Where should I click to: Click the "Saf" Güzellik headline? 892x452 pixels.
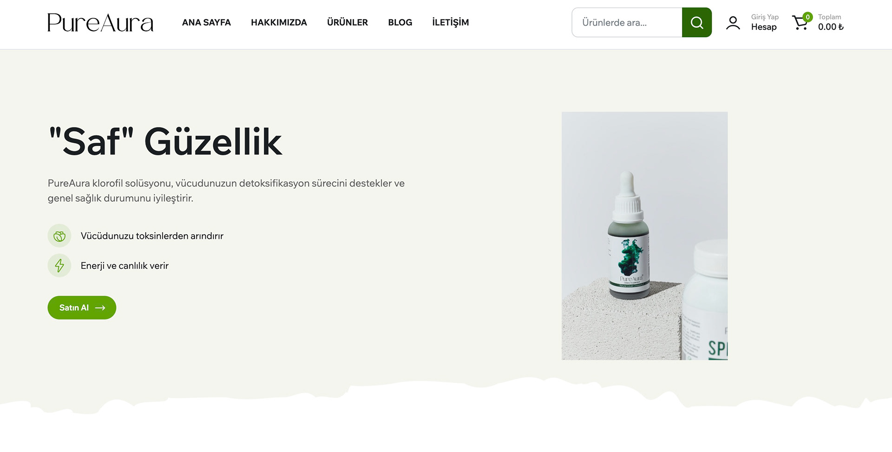(x=165, y=141)
